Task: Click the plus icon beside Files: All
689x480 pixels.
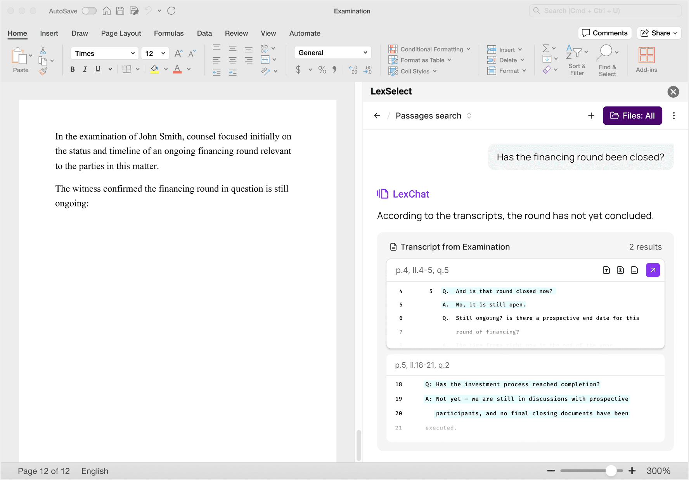Action: point(591,116)
